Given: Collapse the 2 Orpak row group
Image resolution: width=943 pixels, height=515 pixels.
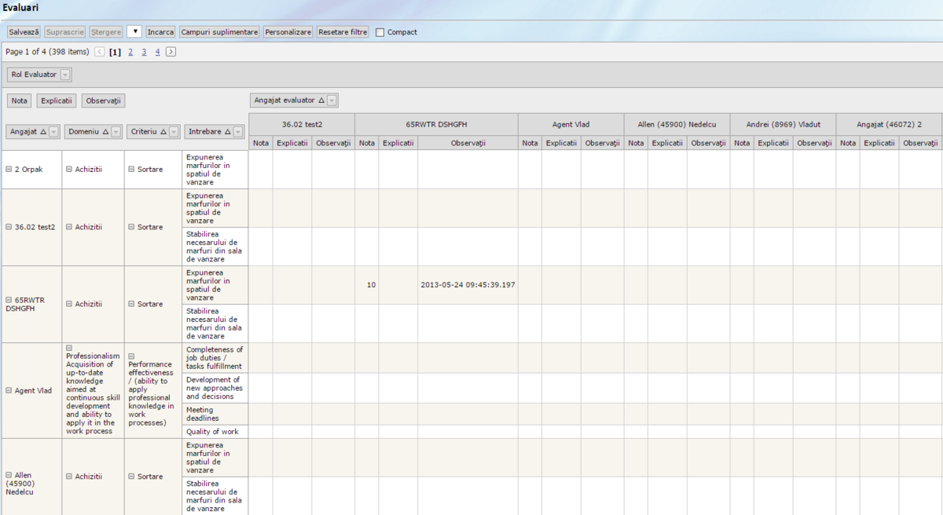Looking at the screenshot, I should [x=9, y=170].
